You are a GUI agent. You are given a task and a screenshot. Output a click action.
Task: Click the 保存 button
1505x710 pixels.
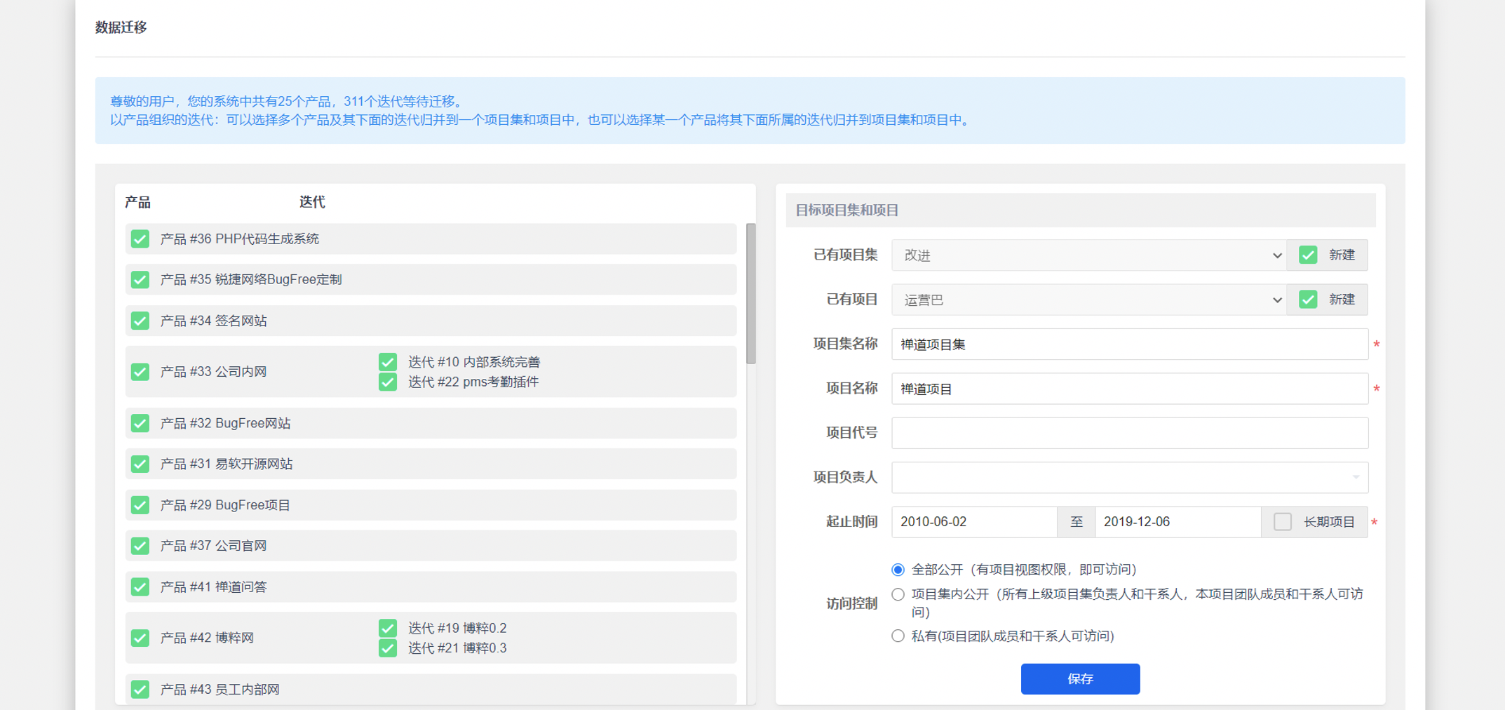[x=1080, y=679]
